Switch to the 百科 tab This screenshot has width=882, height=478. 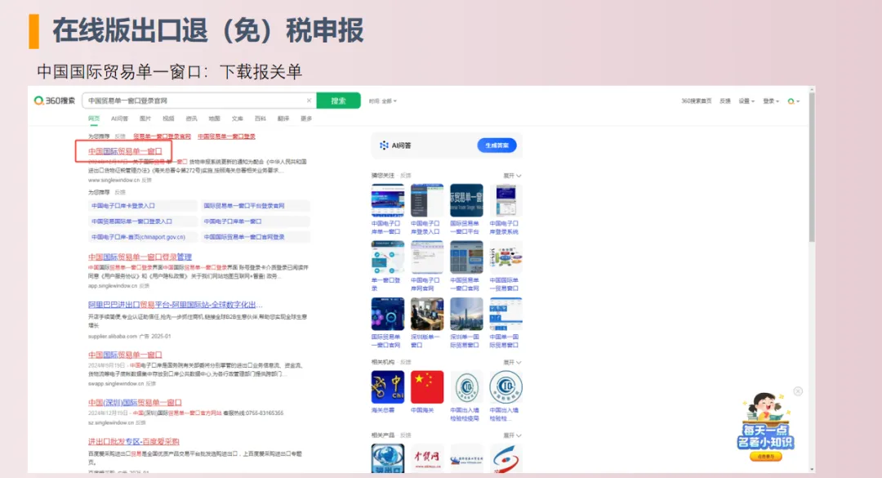260,118
